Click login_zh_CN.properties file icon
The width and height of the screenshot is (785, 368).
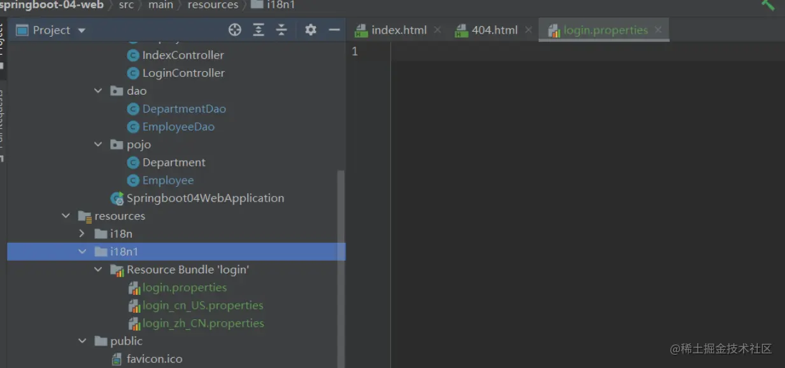coord(134,324)
